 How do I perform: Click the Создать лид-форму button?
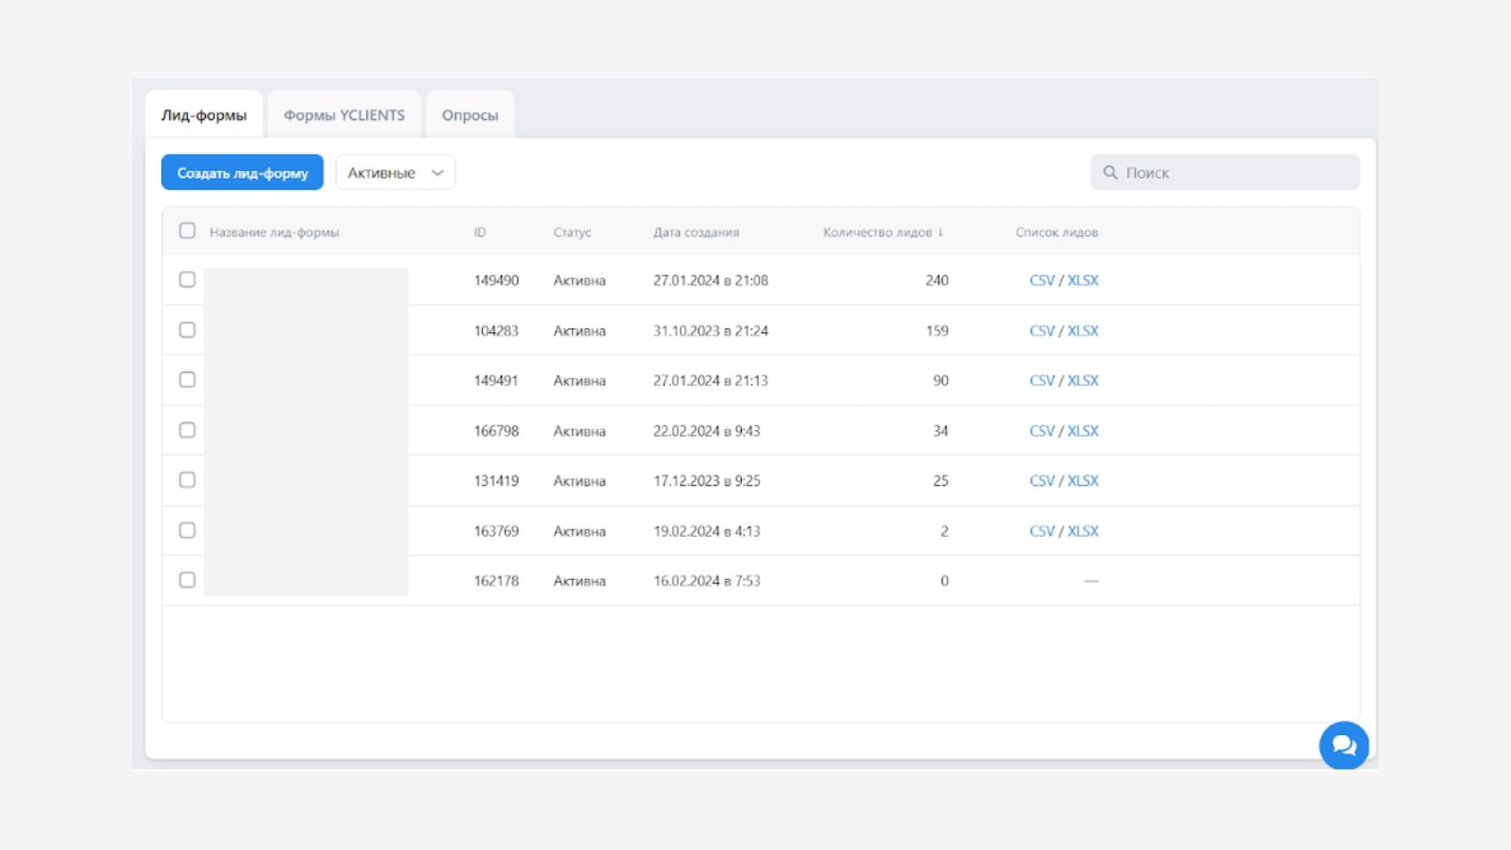coord(242,173)
